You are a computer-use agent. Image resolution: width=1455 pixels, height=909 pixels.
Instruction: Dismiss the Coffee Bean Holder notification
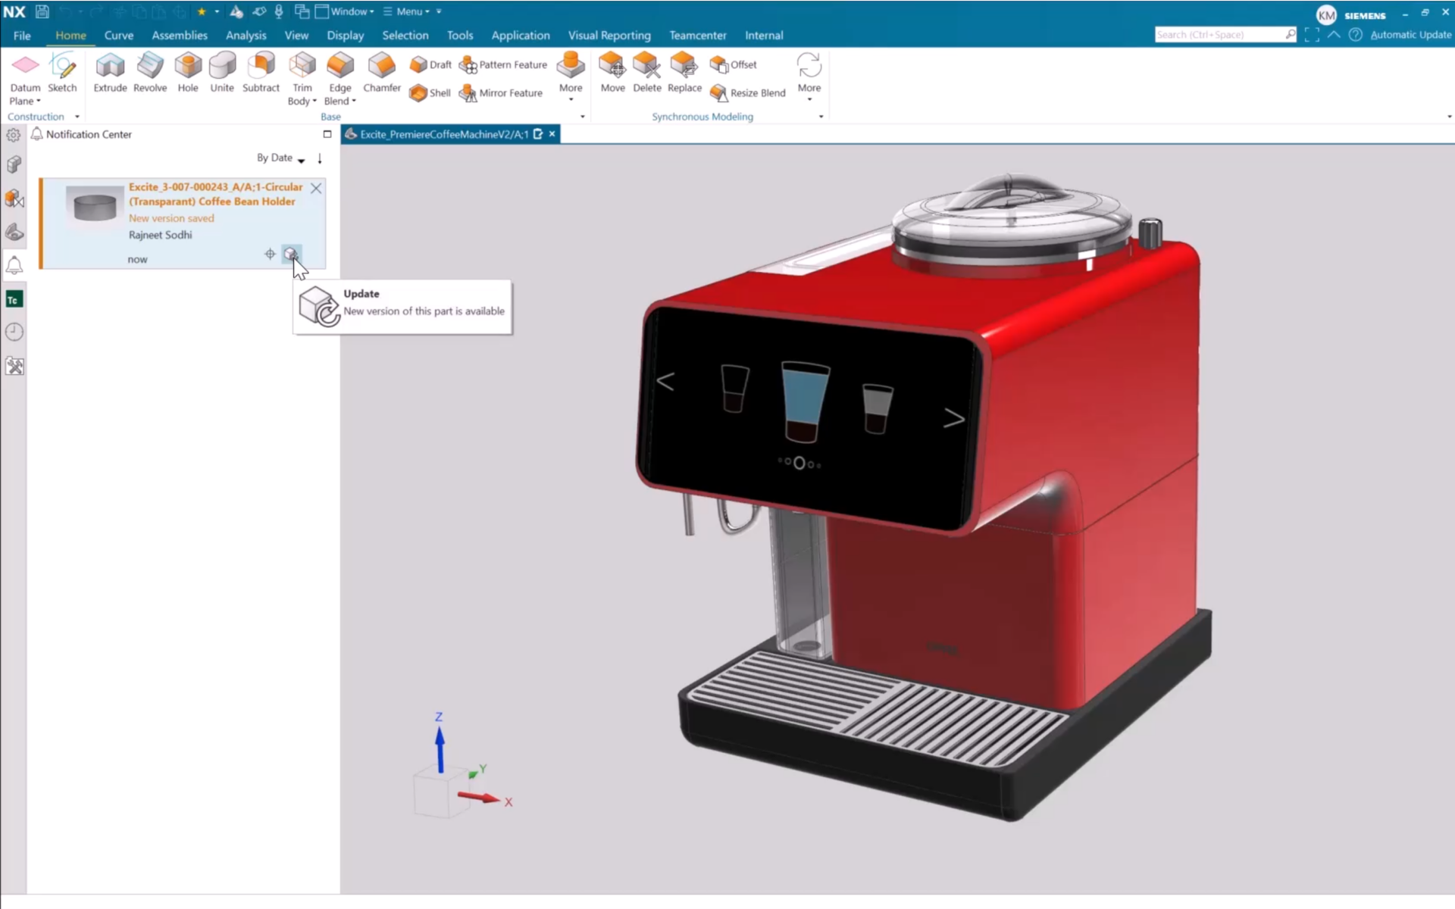point(316,188)
